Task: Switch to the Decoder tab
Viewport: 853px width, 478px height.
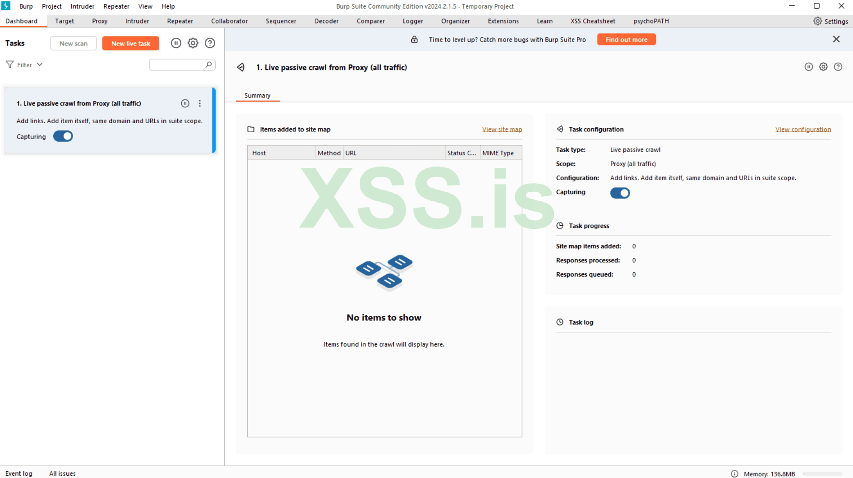Action: [x=327, y=21]
